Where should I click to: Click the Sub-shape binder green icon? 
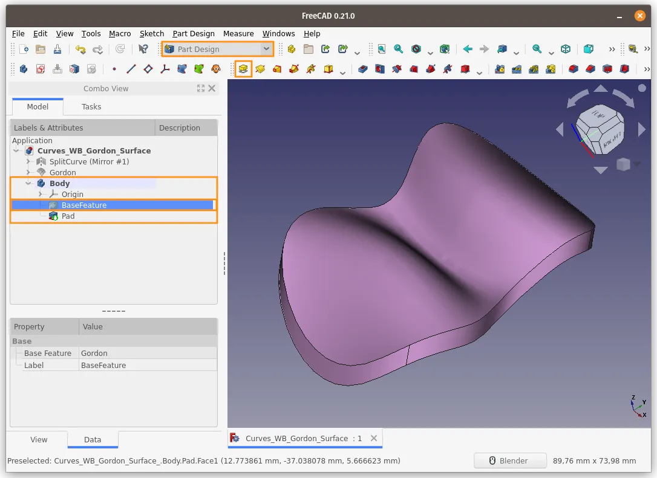click(x=199, y=69)
